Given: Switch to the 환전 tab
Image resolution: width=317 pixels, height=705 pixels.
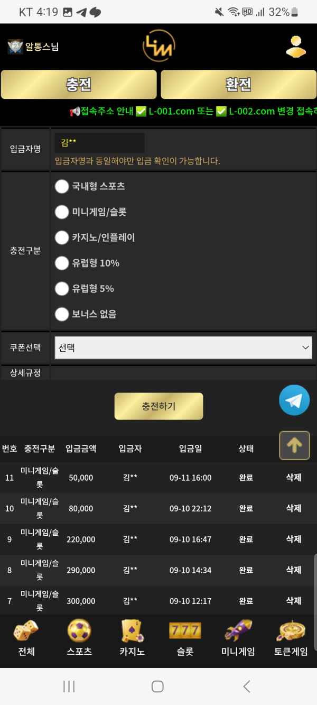Looking at the screenshot, I should (x=238, y=85).
